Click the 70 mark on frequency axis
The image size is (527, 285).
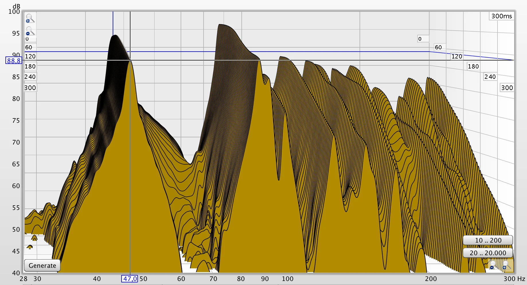213,279
